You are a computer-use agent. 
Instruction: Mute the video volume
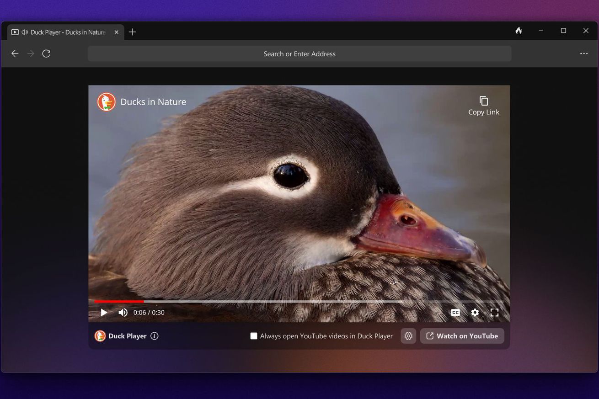coord(123,313)
